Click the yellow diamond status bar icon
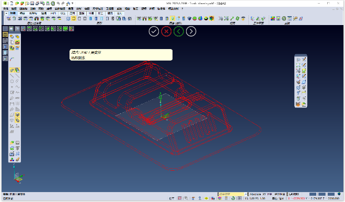 [x=206, y=198]
